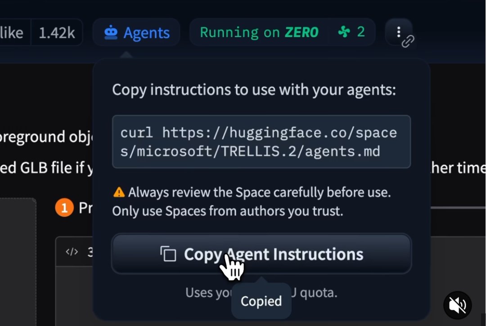
Task: Click the green fan hardware icon
Action: click(x=344, y=32)
